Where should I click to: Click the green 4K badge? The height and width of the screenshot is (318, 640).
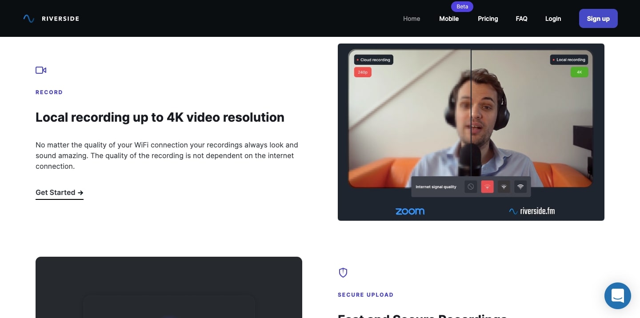[579, 72]
